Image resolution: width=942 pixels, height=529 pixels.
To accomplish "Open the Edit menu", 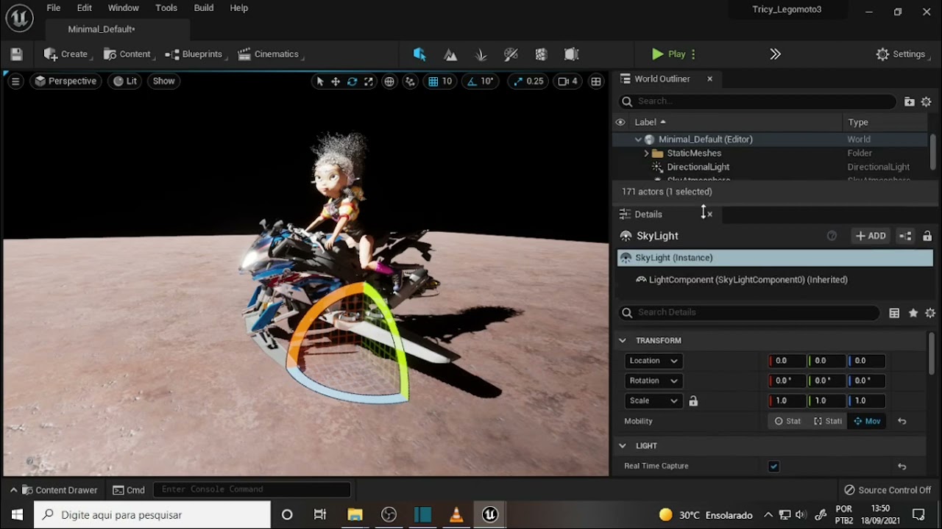I will coord(85,8).
